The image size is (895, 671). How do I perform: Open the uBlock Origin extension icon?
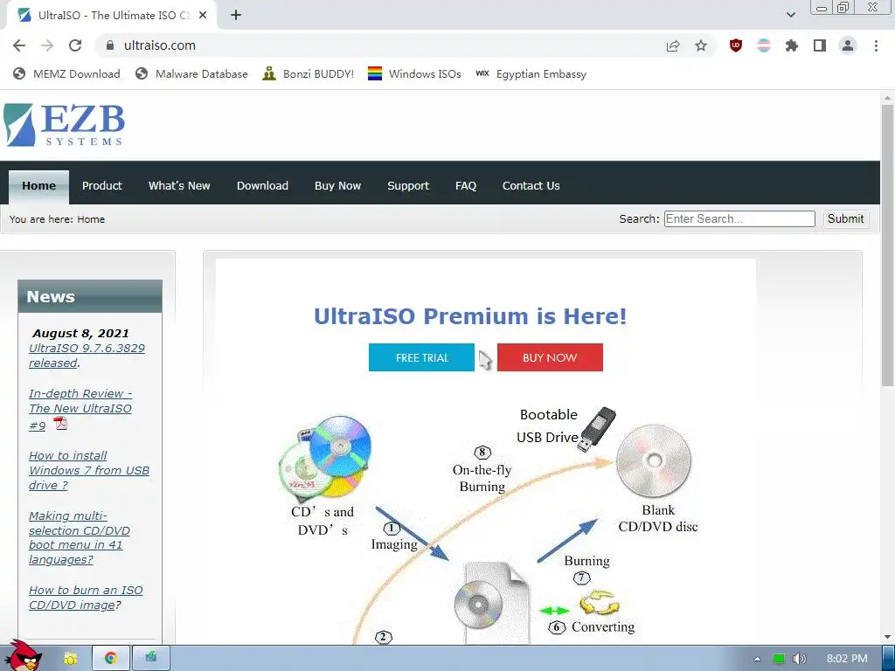pos(736,45)
